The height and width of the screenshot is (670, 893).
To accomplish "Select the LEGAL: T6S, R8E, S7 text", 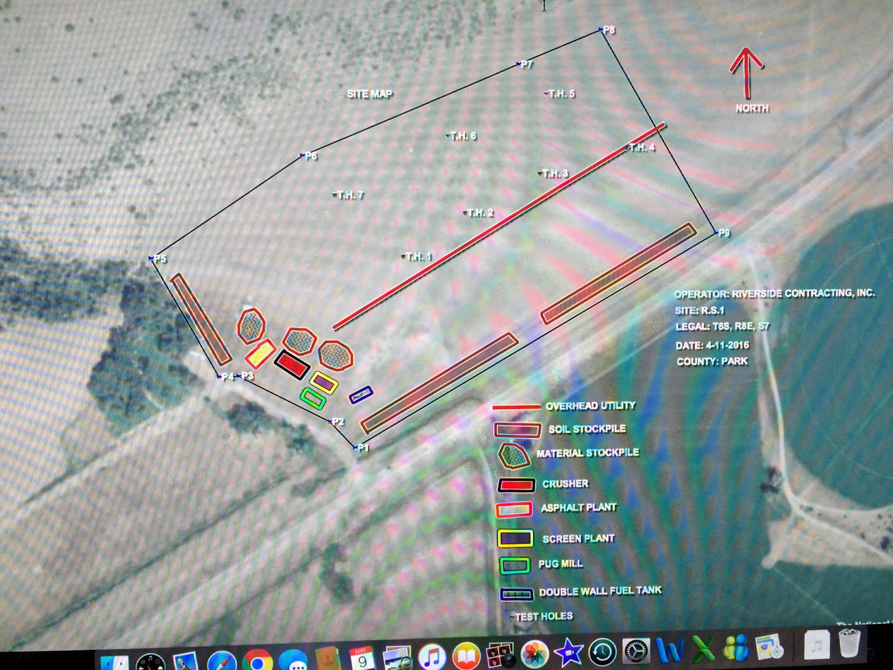I will (722, 326).
